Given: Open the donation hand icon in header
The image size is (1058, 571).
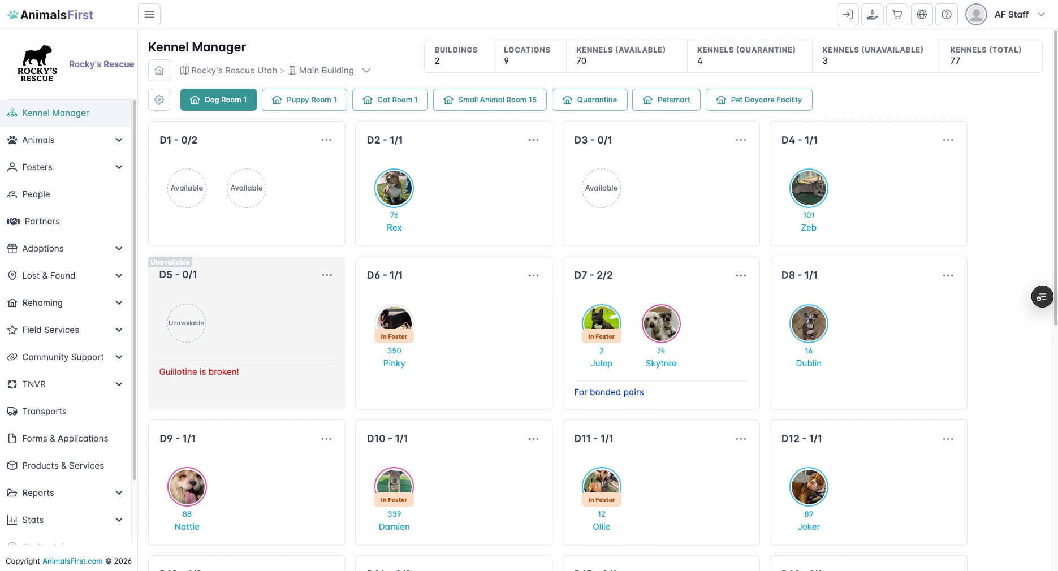Looking at the screenshot, I should click(x=873, y=15).
